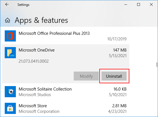The width and height of the screenshot is (158, 117).
Task: Select the Solitaire Collection card icon
Action: point(10,92)
